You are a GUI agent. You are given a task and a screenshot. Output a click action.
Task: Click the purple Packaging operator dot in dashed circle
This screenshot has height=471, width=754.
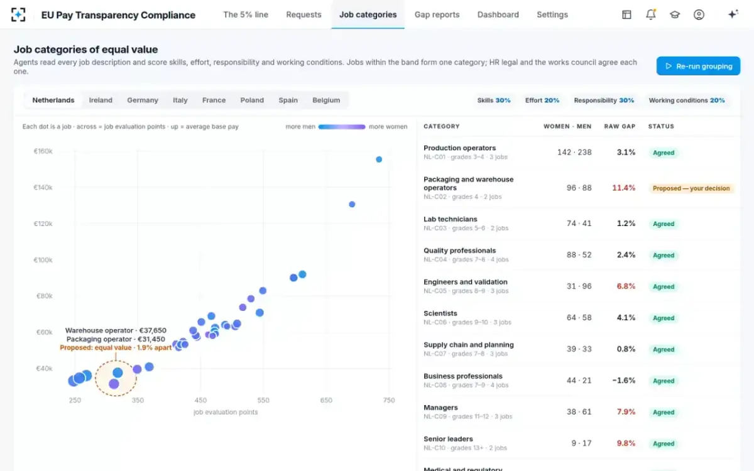(114, 384)
